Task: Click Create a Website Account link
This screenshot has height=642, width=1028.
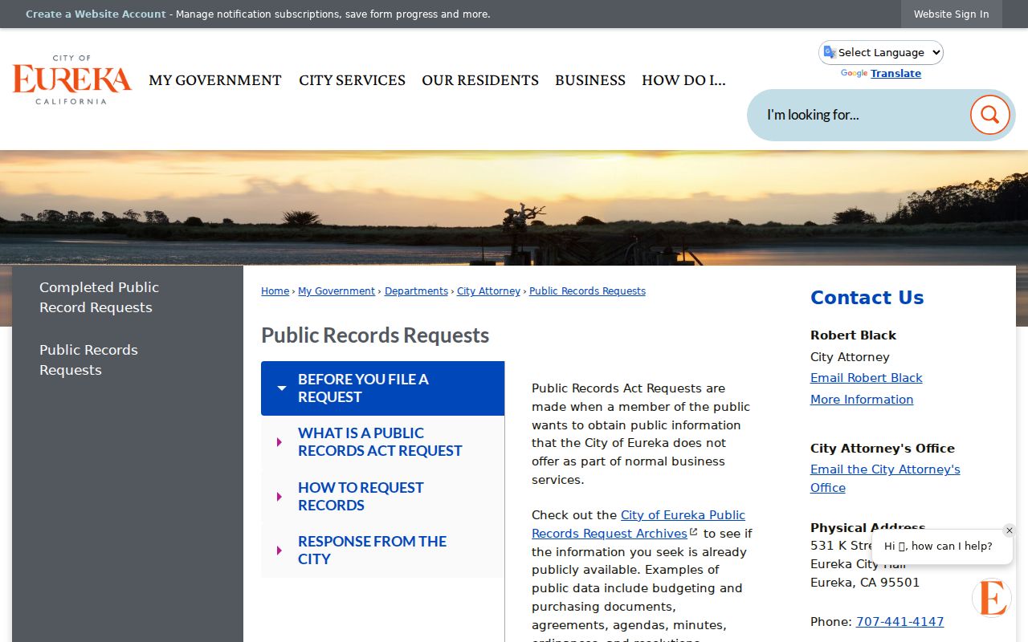Action: click(x=96, y=14)
